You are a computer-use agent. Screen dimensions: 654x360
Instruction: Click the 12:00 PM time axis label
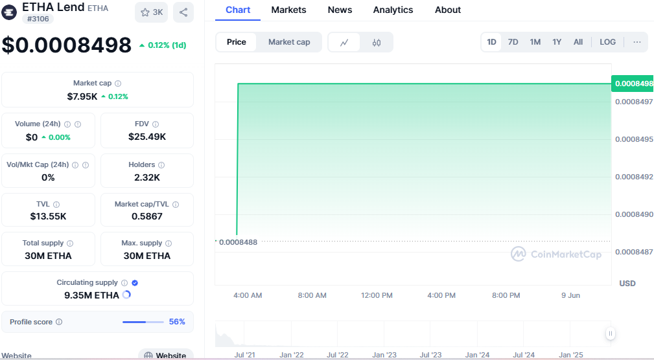click(x=377, y=295)
